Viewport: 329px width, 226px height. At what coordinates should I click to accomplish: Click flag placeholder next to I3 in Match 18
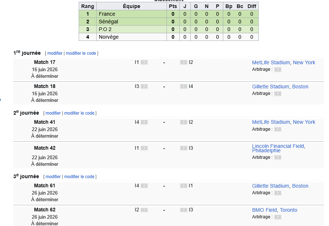pyautogui.click(x=144, y=87)
